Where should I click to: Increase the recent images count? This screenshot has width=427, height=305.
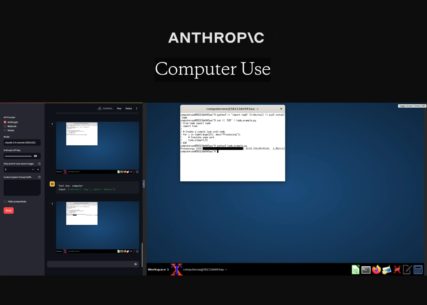[x=38, y=170]
